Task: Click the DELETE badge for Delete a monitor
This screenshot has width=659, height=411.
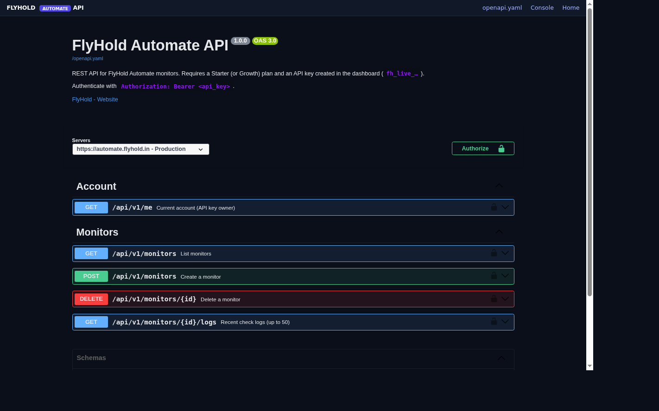Action: point(91,299)
